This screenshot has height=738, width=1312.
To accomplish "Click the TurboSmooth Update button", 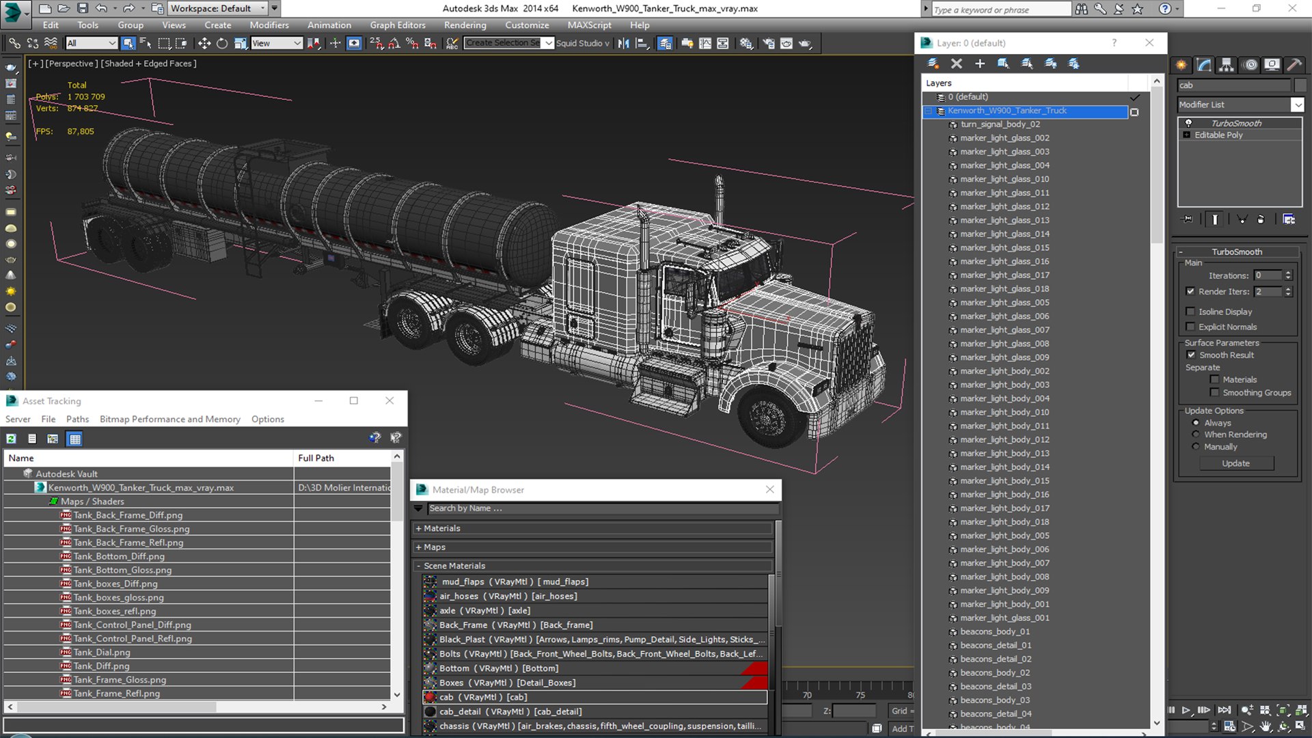I will tap(1235, 463).
